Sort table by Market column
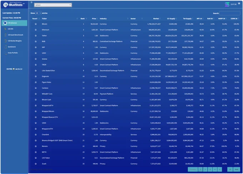The image size is (243, 174). click(x=156, y=19)
